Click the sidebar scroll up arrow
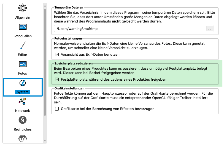 [45, 6]
